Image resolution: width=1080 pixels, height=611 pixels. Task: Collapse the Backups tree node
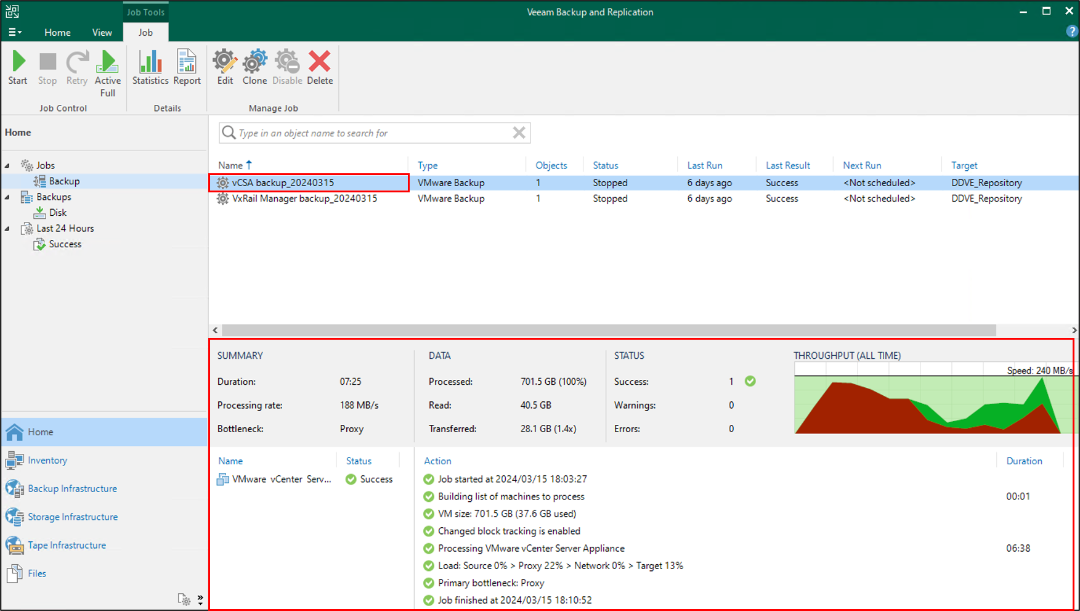[7, 197]
